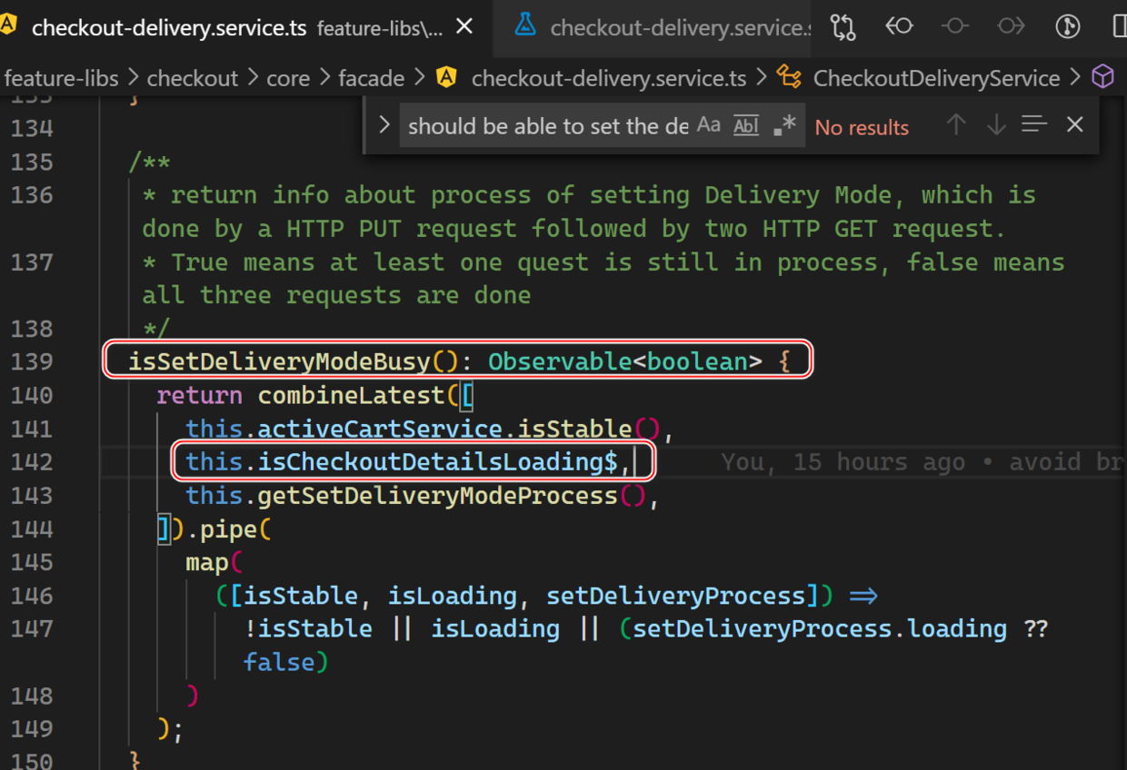Toggle Match Case in find widget
This screenshot has width=1127, height=770.
[x=709, y=125]
